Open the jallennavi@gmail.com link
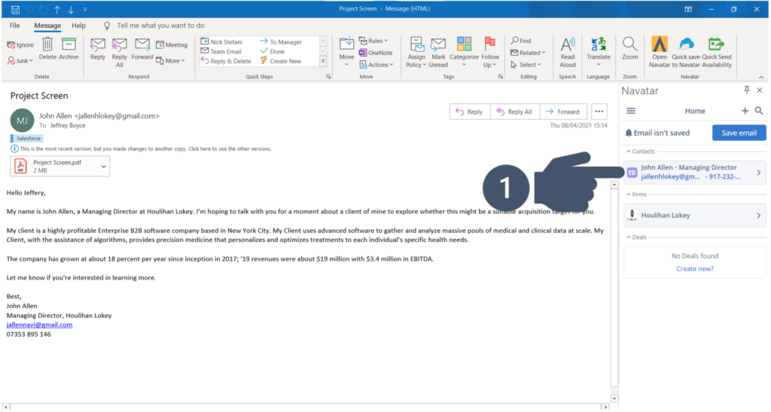The width and height of the screenshot is (771, 412). pyautogui.click(x=39, y=325)
